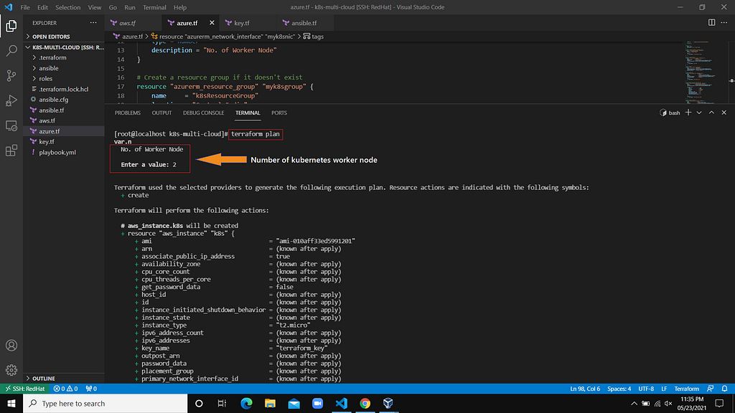
Task: Switch to the Output panel tab
Action: pos(161,113)
